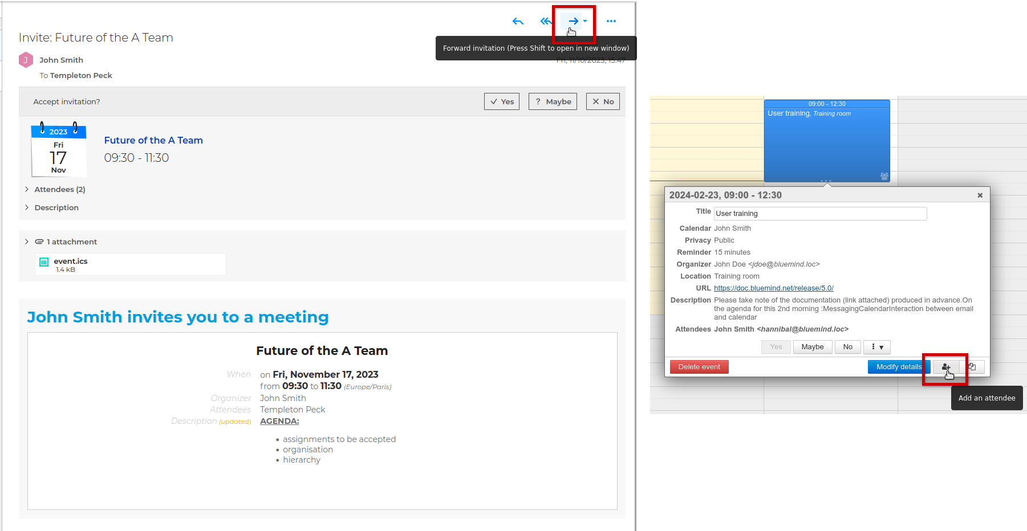Open the three-dots more actions menu
The width and height of the screenshot is (1027, 531).
[x=611, y=22]
